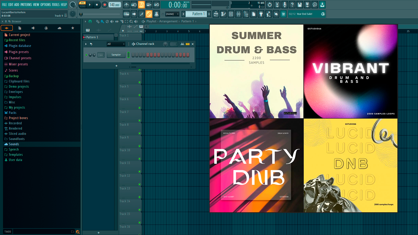Mute the Sampler channel green LED
This screenshot has height=235, width=418.
(86, 55)
